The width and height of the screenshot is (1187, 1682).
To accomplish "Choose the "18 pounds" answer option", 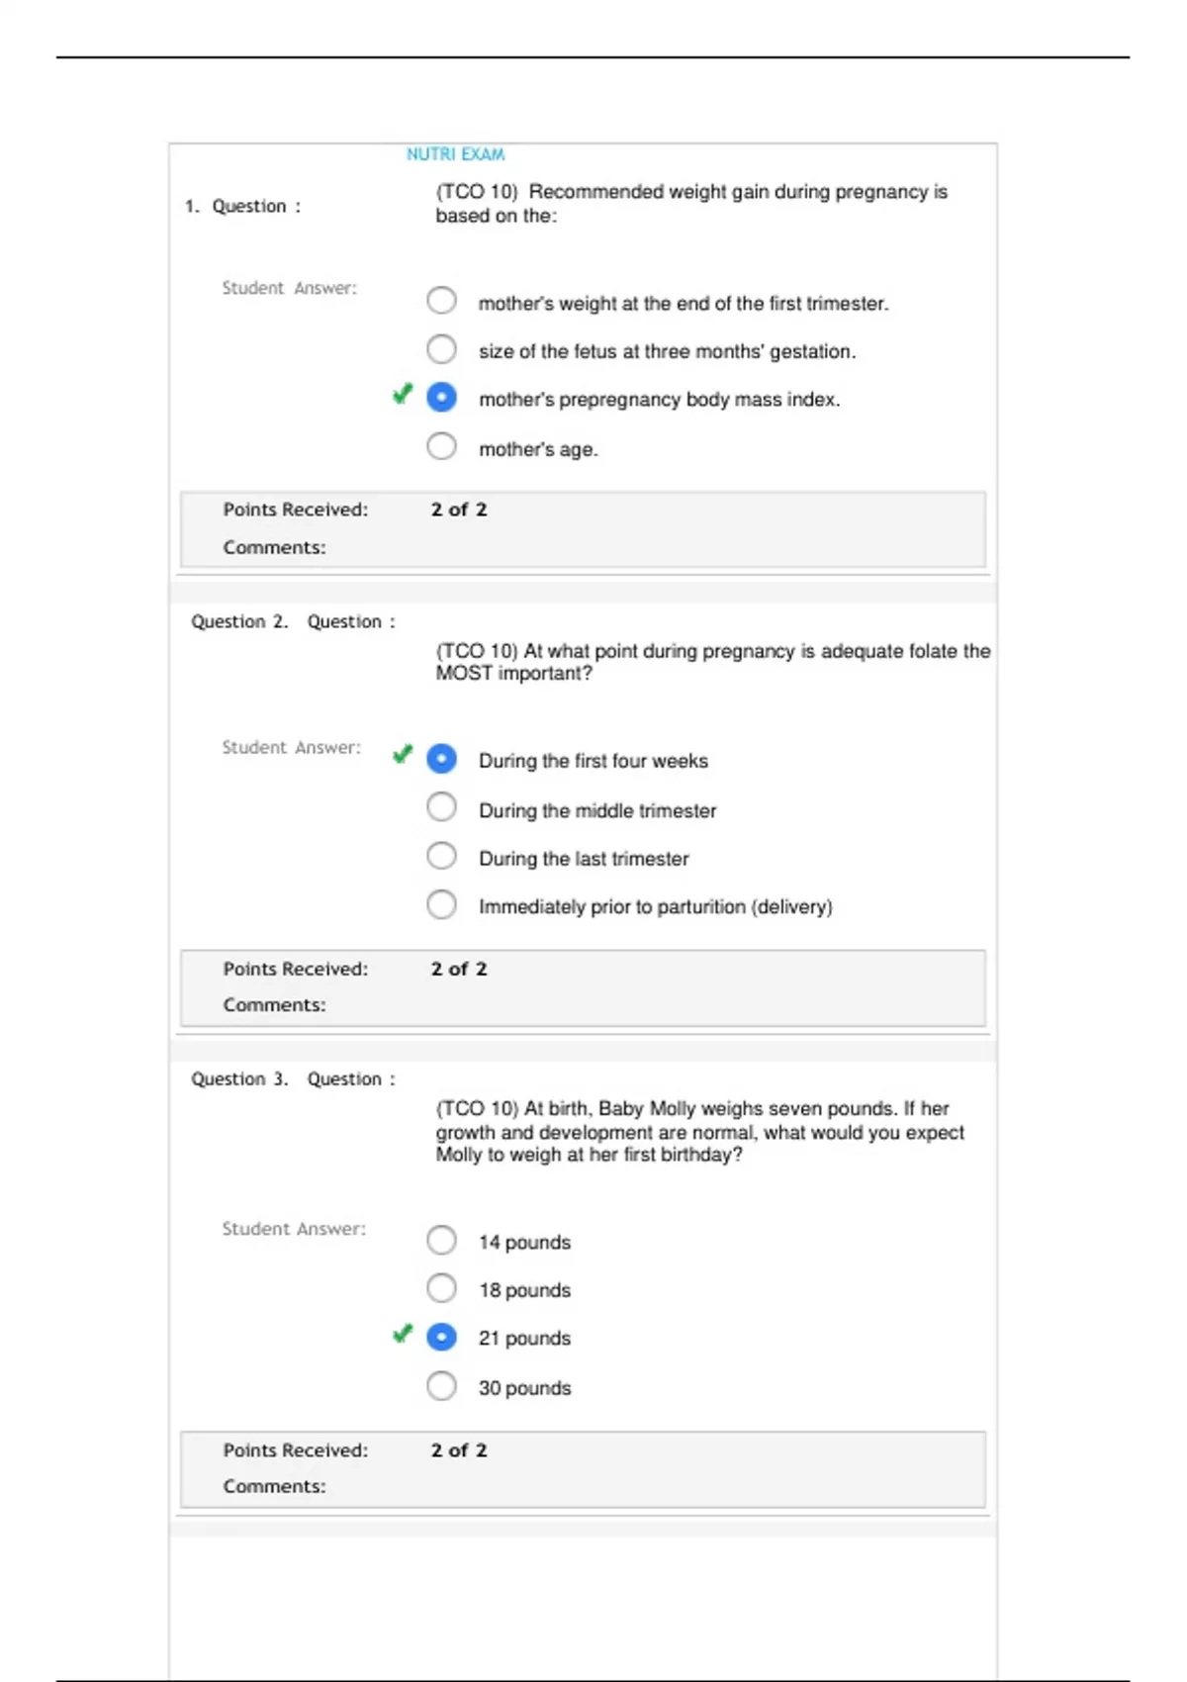I will [x=441, y=1288].
